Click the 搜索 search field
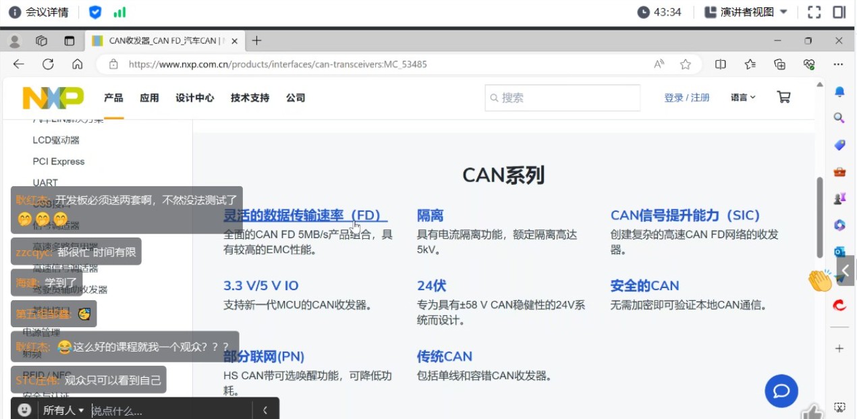Screen dimensions: 857x419 pos(562,98)
